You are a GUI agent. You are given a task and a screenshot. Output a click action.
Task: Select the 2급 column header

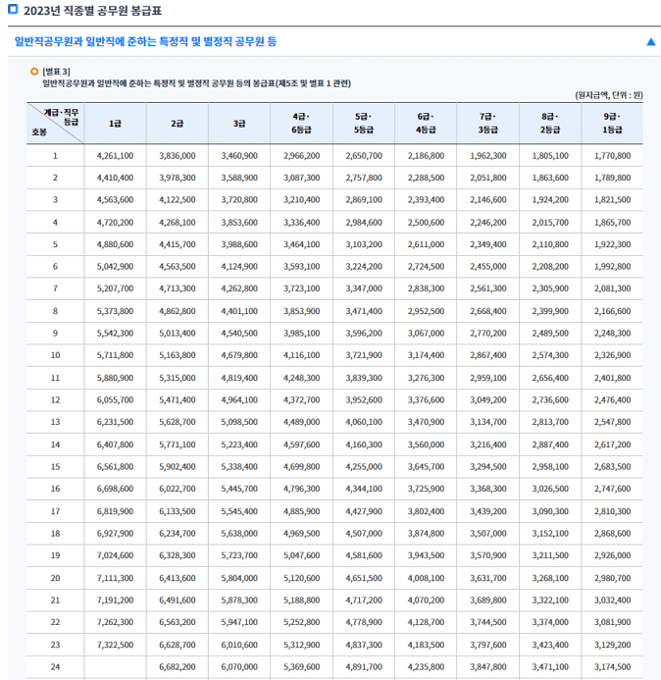tap(177, 124)
